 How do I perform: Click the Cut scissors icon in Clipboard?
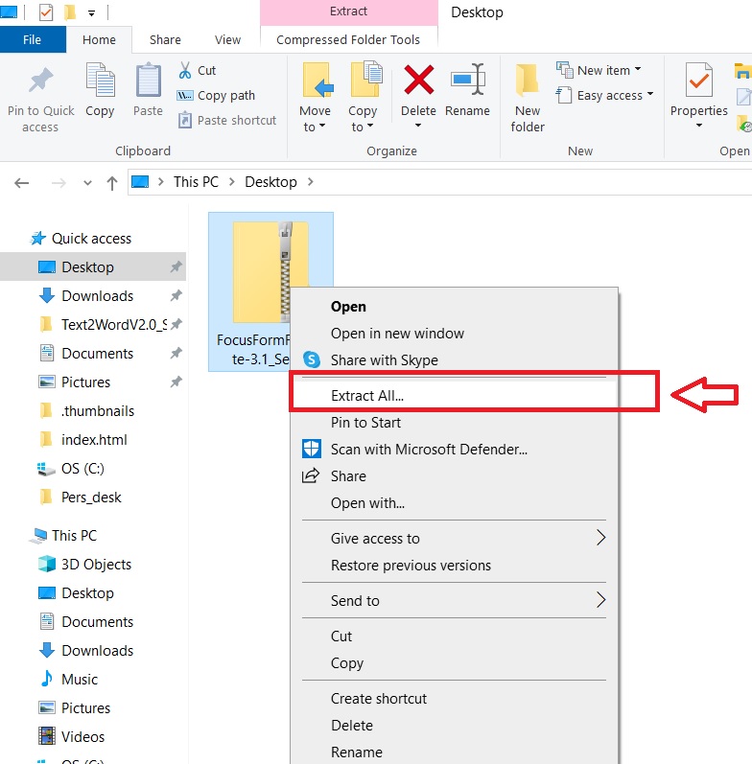click(x=185, y=70)
